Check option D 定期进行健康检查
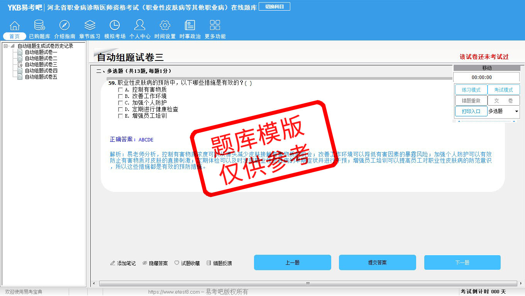This screenshot has width=525, height=296. (x=120, y=109)
